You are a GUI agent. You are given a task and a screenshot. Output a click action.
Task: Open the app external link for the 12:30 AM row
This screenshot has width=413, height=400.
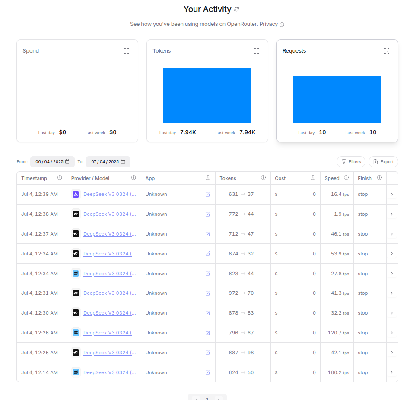(x=208, y=313)
